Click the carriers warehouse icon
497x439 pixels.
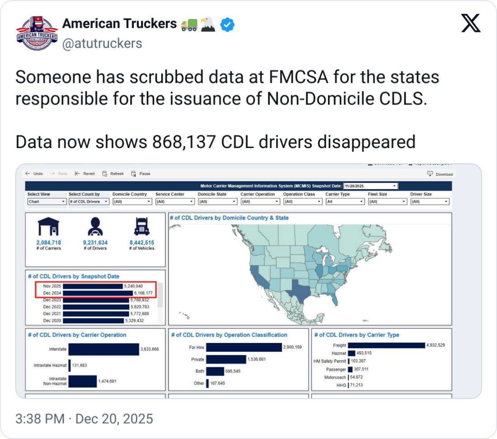point(49,227)
